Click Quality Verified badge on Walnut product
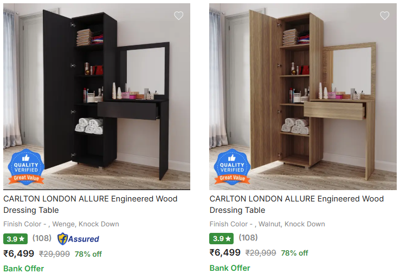This screenshot has width=400, height=280. coord(232,167)
